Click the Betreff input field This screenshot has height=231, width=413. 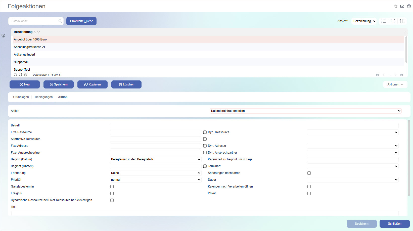(x=254, y=125)
